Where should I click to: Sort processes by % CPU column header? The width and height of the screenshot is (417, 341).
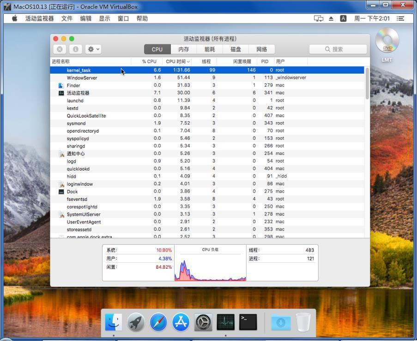pyautogui.click(x=149, y=62)
